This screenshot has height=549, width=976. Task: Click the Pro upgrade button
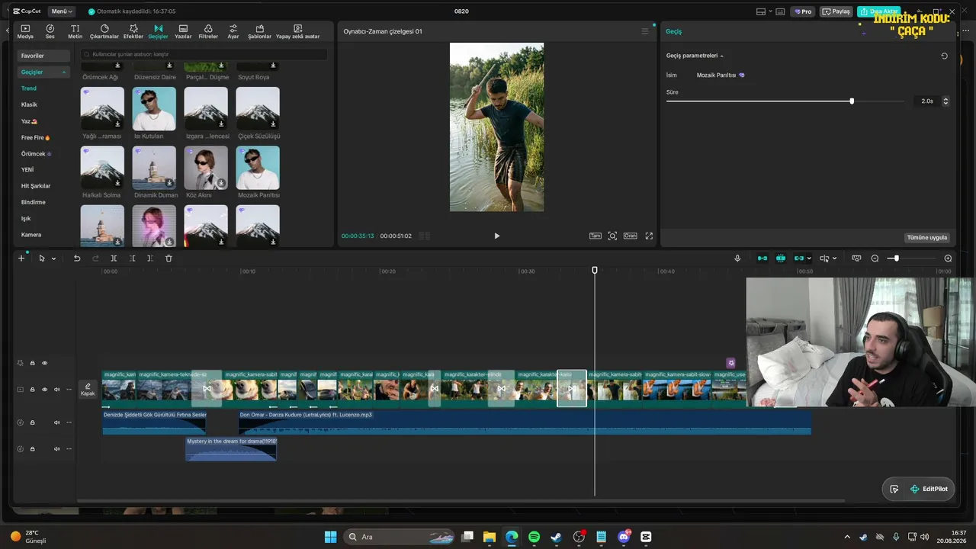pyautogui.click(x=802, y=11)
